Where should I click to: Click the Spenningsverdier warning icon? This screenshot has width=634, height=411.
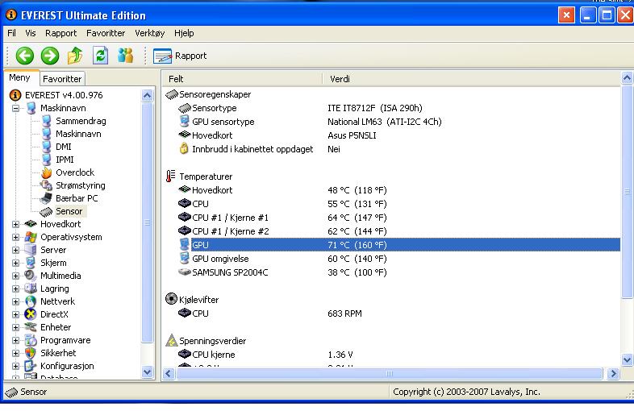tap(172, 340)
